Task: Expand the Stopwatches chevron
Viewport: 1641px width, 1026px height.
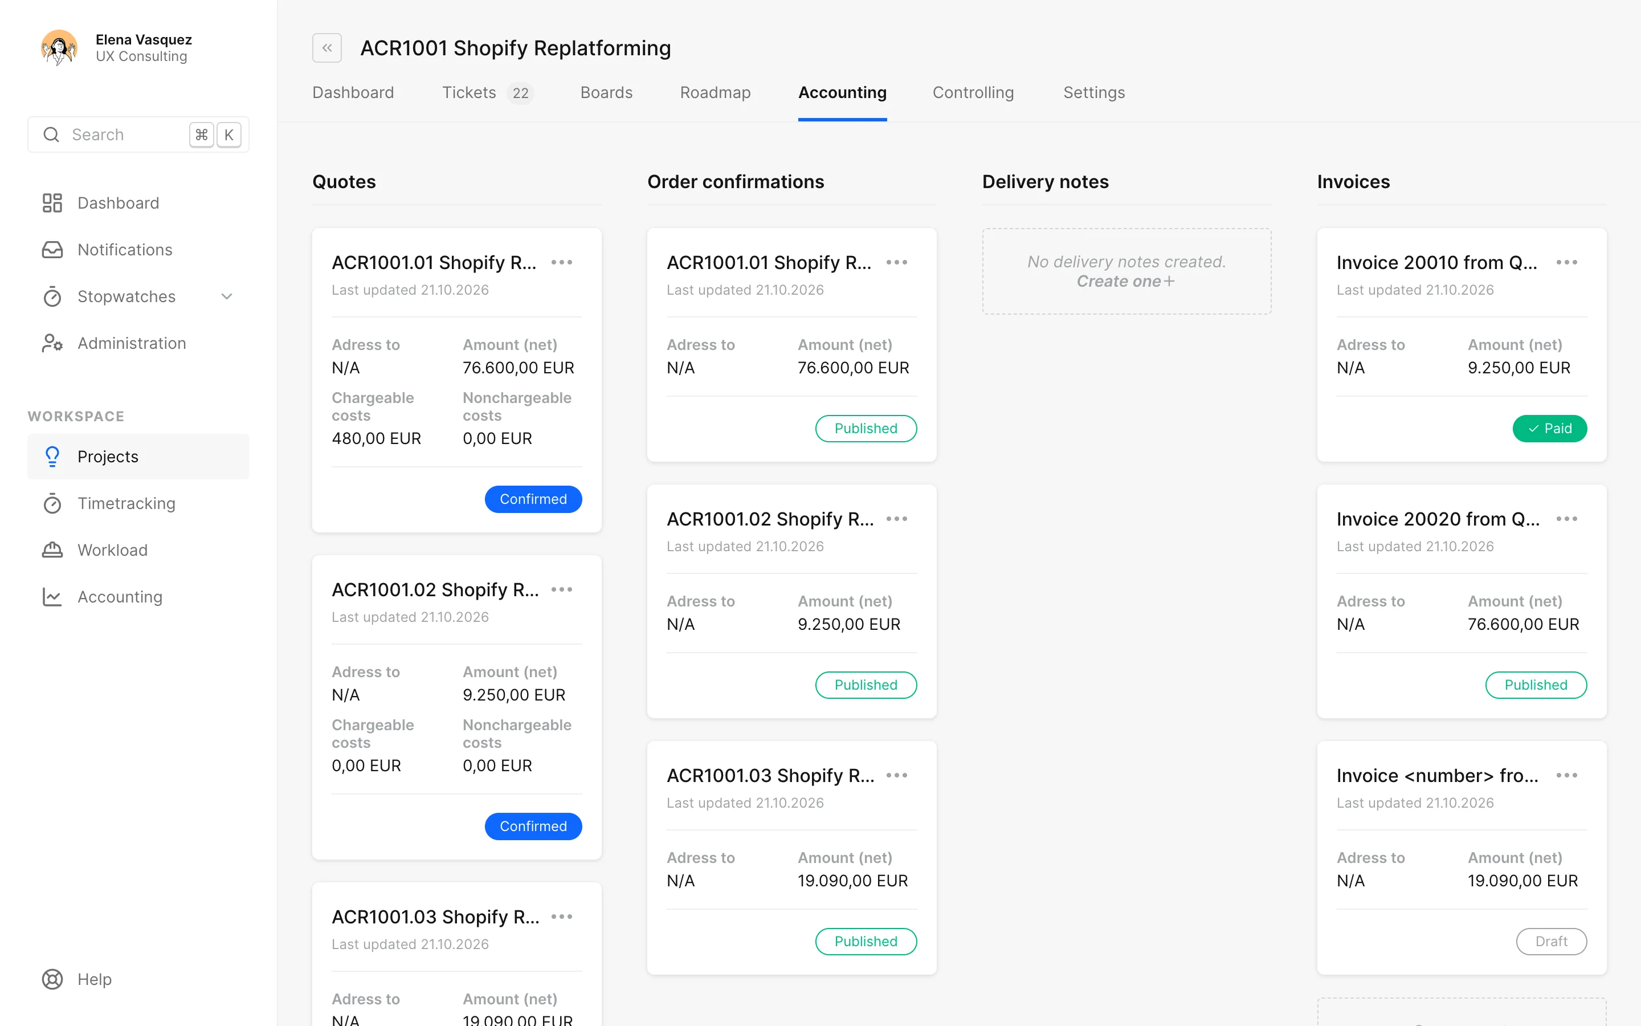Action: (x=227, y=296)
